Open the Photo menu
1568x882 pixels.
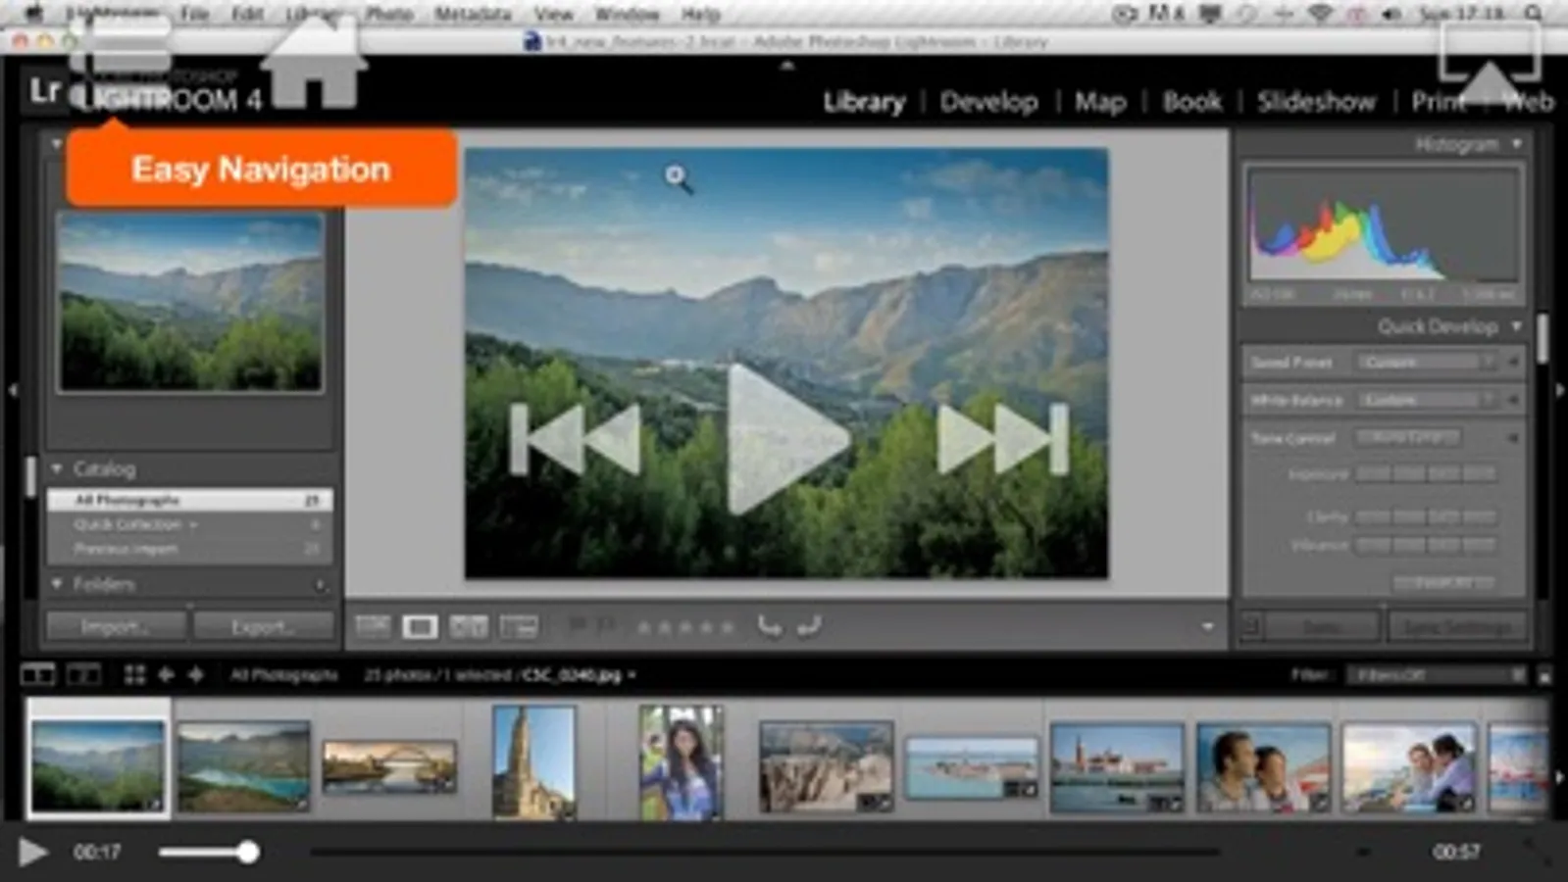[x=388, y=14]
